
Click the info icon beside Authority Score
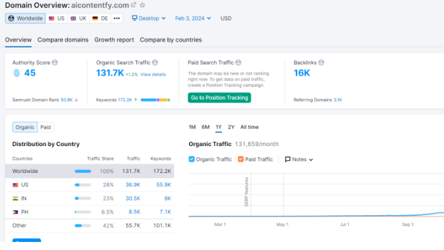(54, 62)
